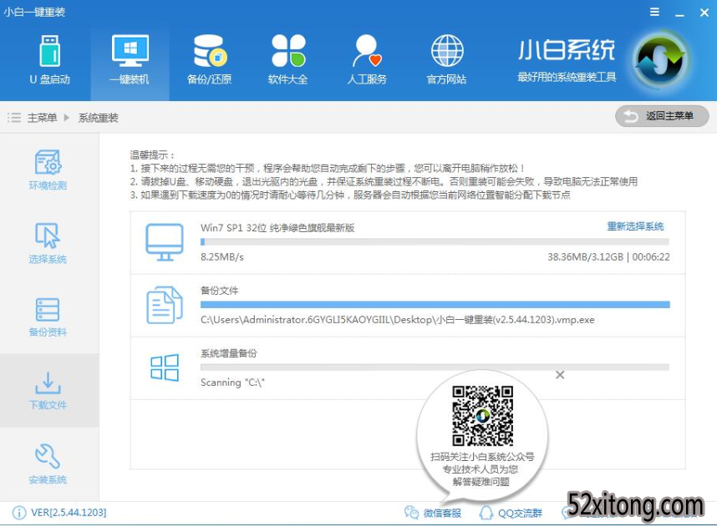Click 重新选择系统 link
Screen dimensions: 717x532
click(635, 226)
